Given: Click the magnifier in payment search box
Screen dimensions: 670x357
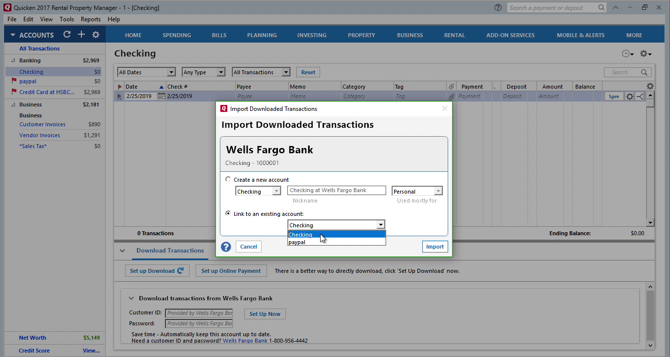Looking at the screenshot, I should tap(601, 7).
